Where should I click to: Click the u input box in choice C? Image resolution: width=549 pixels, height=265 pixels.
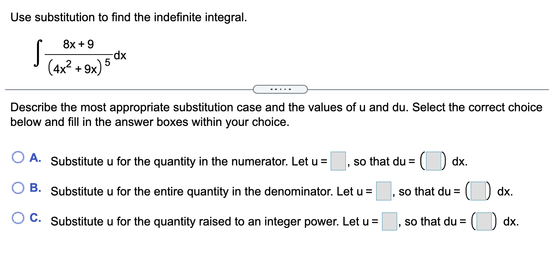pyautogui.click(x=390, y=221)
